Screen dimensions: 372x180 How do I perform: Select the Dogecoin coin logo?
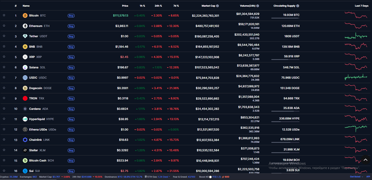pyautogui.click(x=25, y=88)
